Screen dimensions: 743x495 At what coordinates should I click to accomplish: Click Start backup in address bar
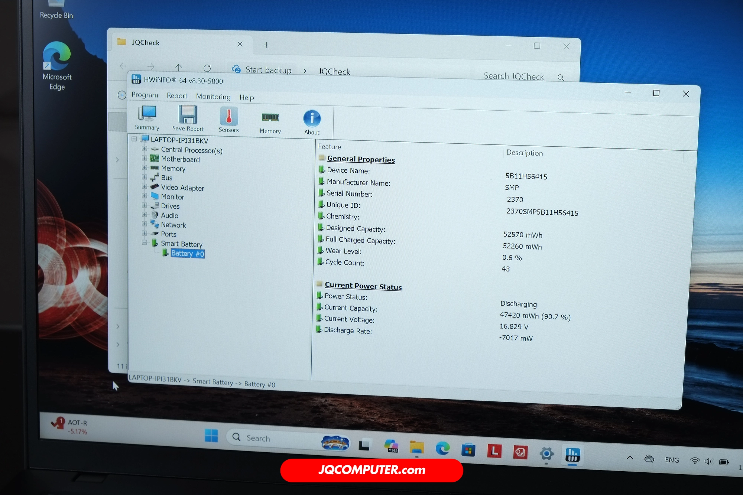pos(268,70)
